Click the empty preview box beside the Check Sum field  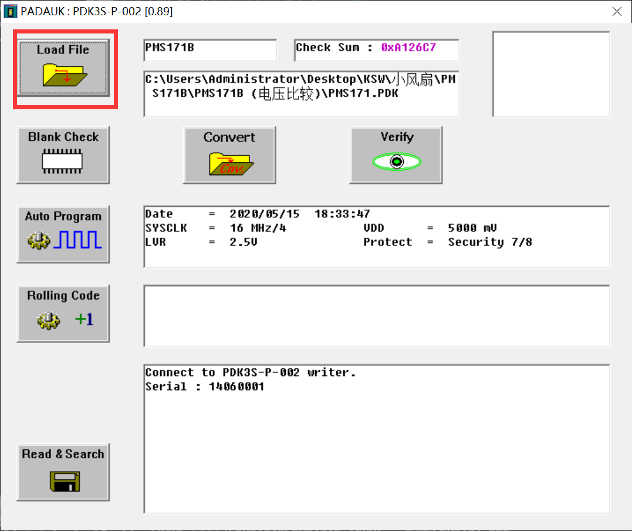click(551, 74)
